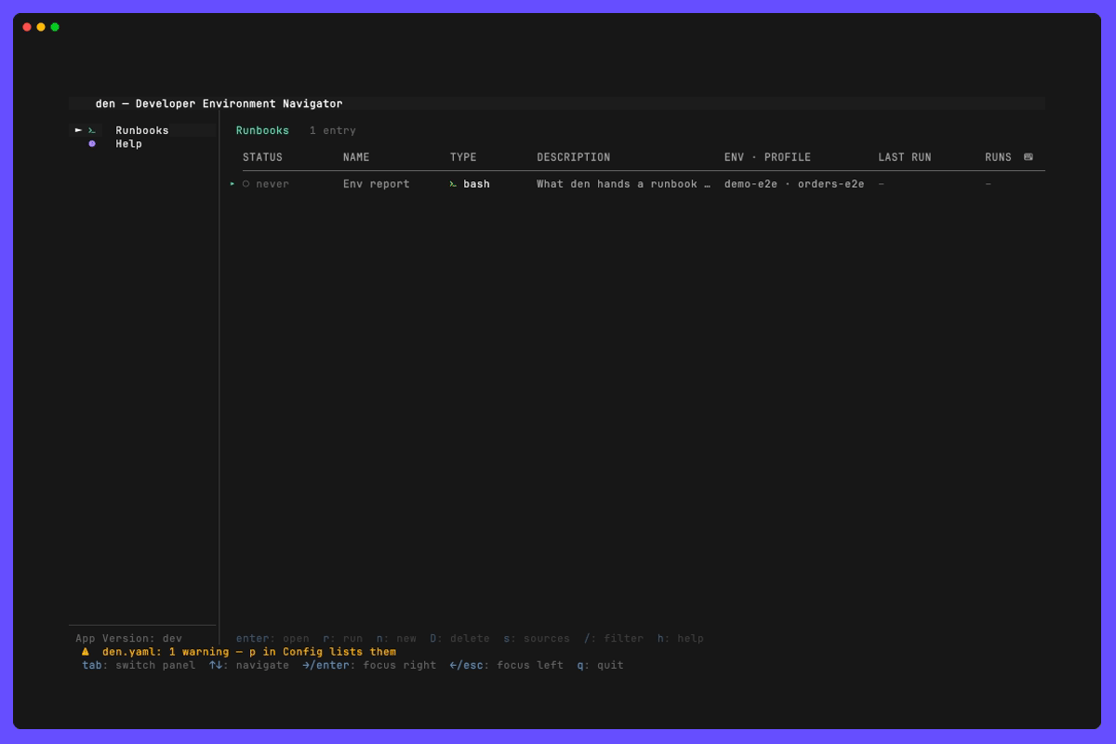The height and width of the screenshot is (744, 1116).
Task: Click the hollow circle status icon beside never
Action: click(246, 184)
